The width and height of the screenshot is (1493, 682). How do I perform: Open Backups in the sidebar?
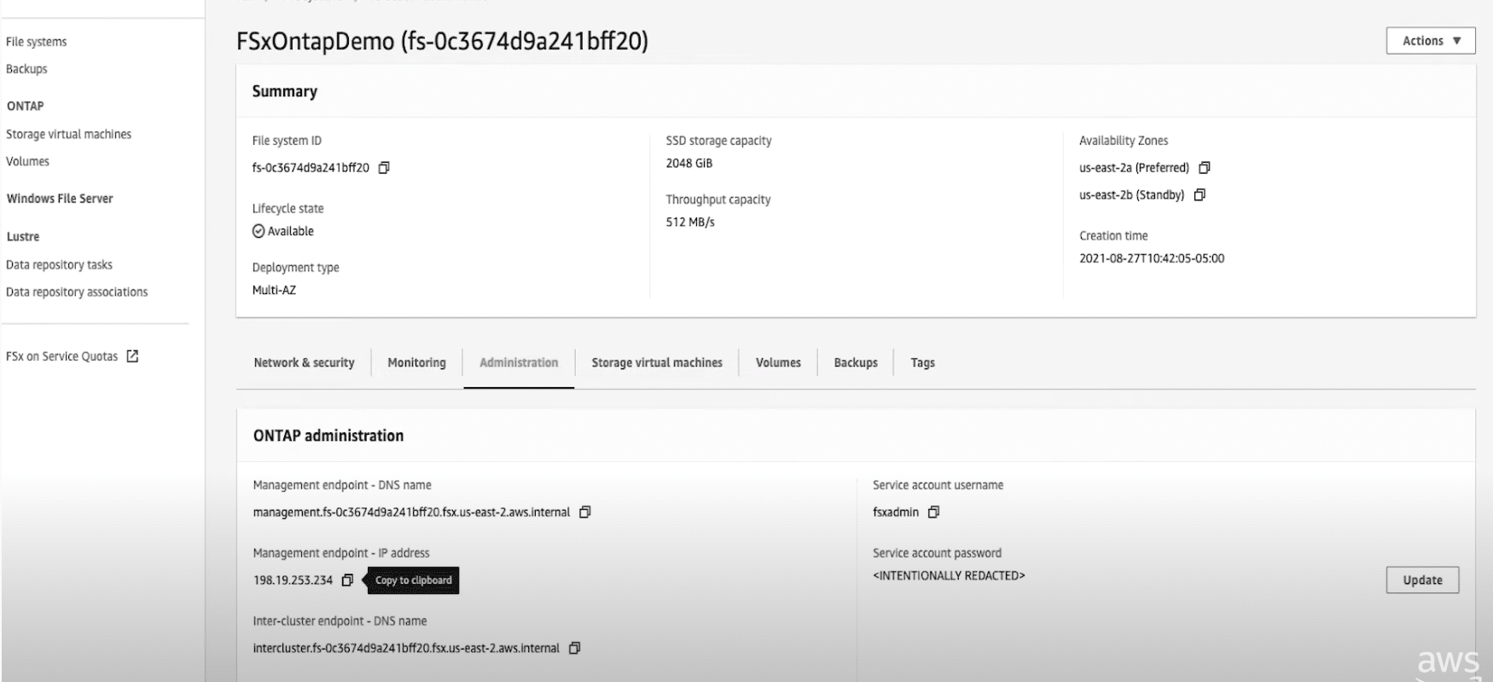click(x=26, y=69)
